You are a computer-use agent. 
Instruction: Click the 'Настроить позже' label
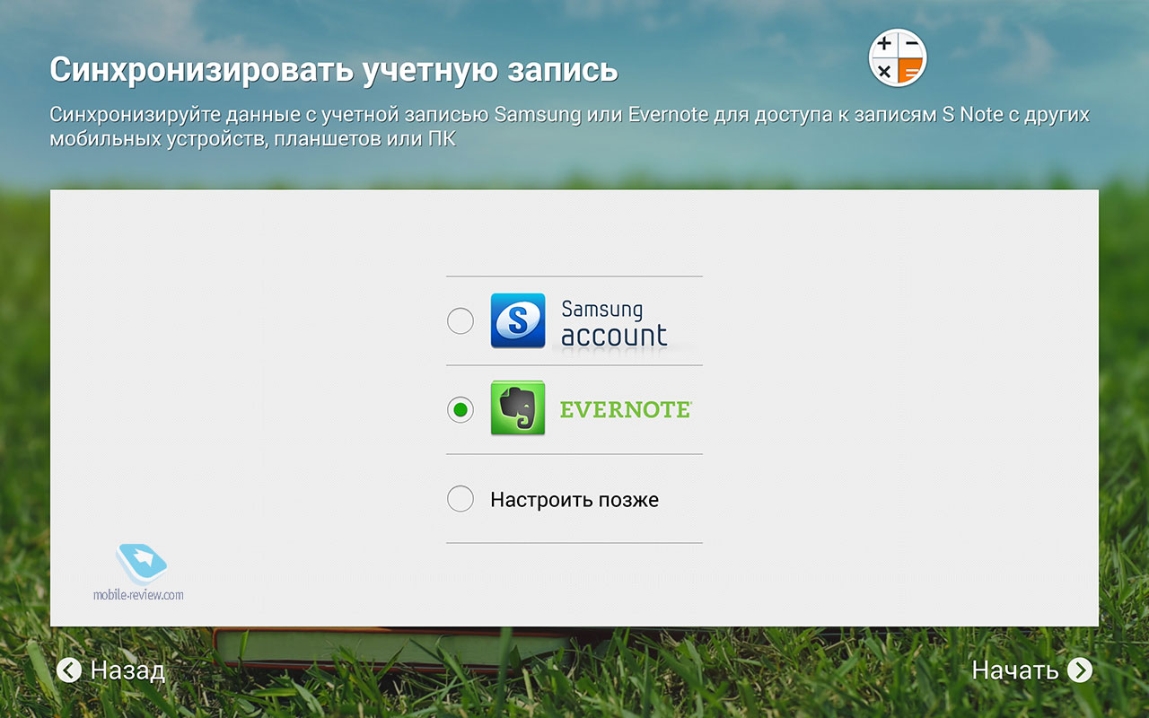[x=574, y=500]
